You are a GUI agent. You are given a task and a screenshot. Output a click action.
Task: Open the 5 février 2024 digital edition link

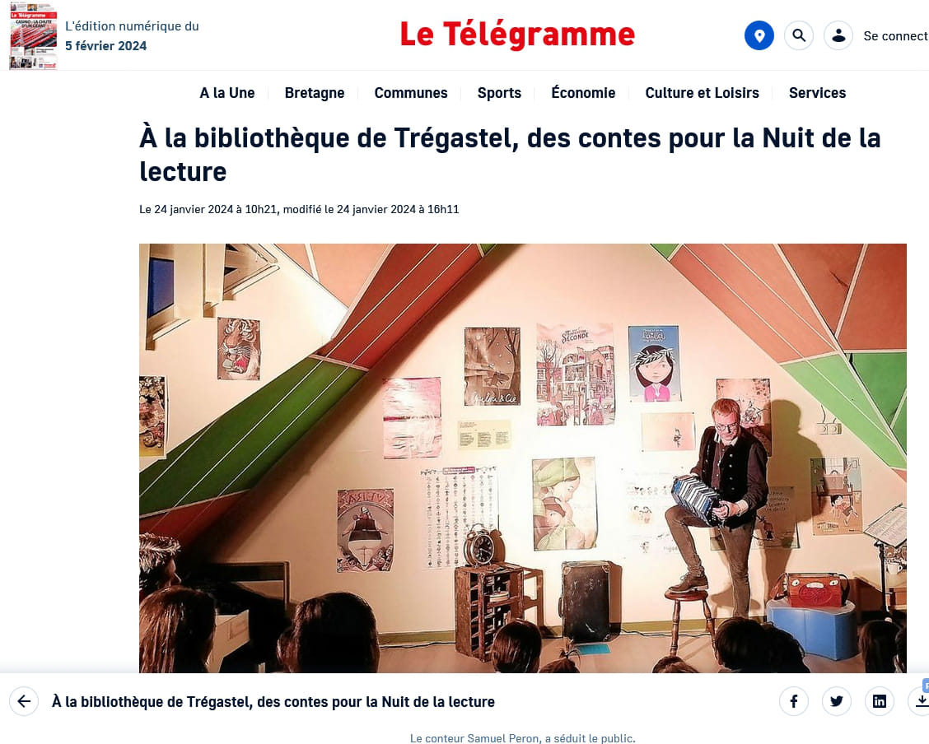(105, 45)
